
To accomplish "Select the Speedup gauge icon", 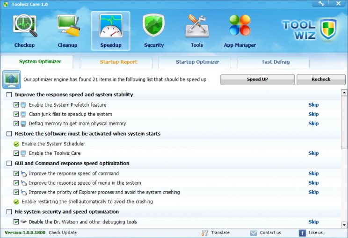I will click(x=111, y=26).
